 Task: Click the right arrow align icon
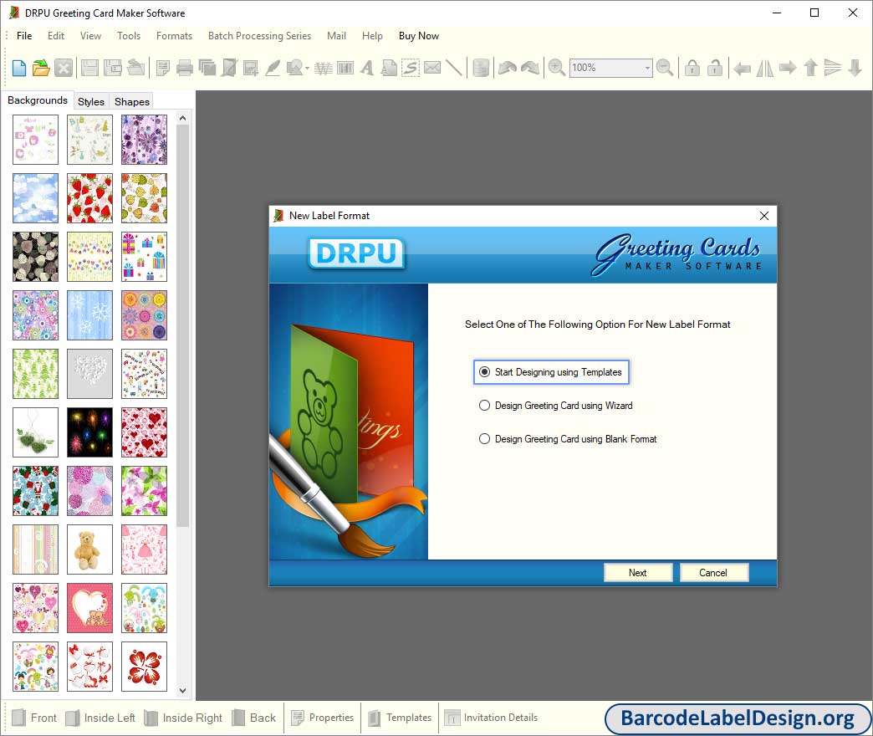pos(787,68)
